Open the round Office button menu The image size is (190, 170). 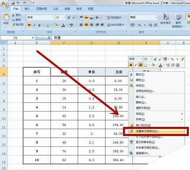click(5, 5)
